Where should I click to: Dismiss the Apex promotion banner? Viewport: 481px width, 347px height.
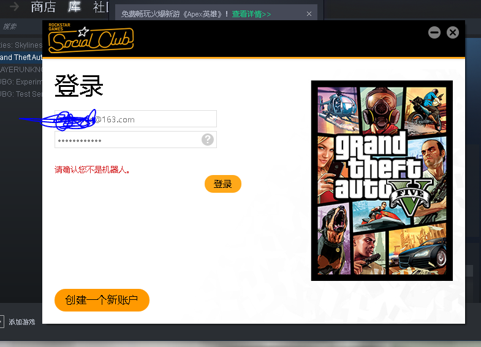[x=309, y=14]
